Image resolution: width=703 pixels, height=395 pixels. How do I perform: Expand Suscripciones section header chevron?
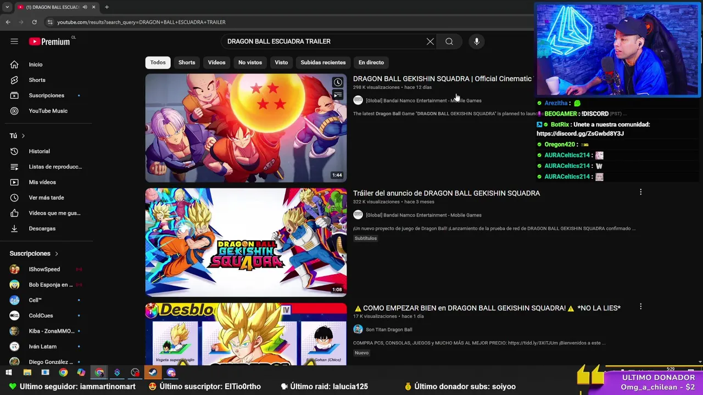[56, 253]
